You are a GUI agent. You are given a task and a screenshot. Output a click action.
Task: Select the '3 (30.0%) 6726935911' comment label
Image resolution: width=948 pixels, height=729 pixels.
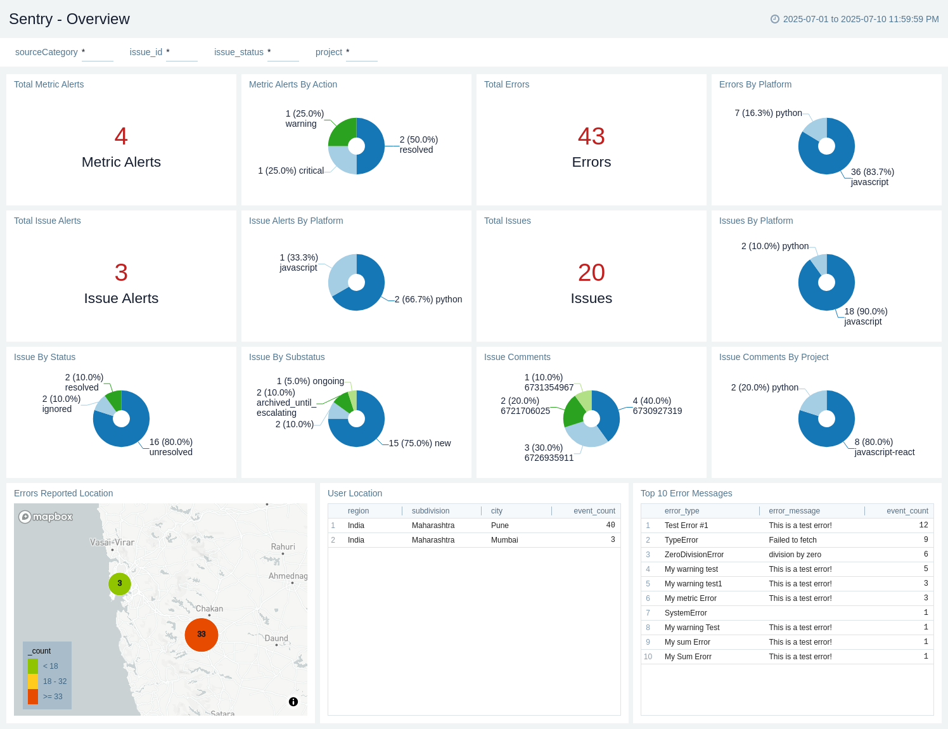coord(549,453)
